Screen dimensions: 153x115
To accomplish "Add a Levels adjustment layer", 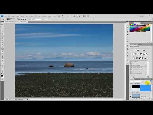I will point(138,50).
